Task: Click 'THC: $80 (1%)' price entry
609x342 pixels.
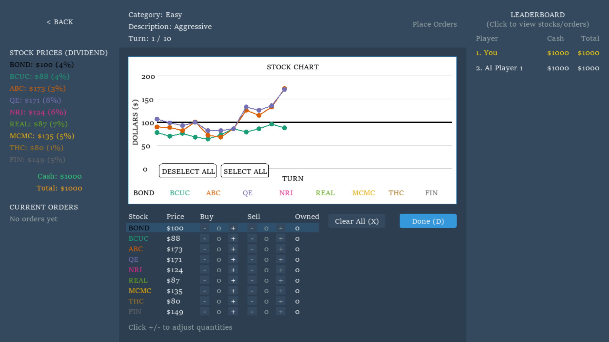Action: 36,148
